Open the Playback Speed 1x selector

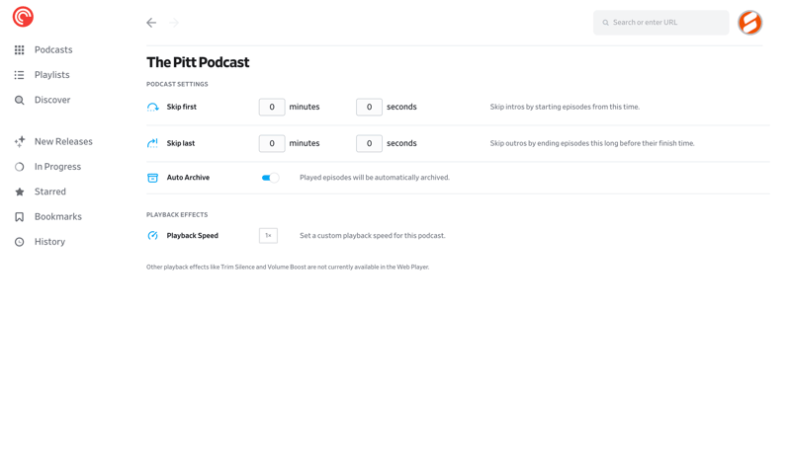tap(268, 236)
